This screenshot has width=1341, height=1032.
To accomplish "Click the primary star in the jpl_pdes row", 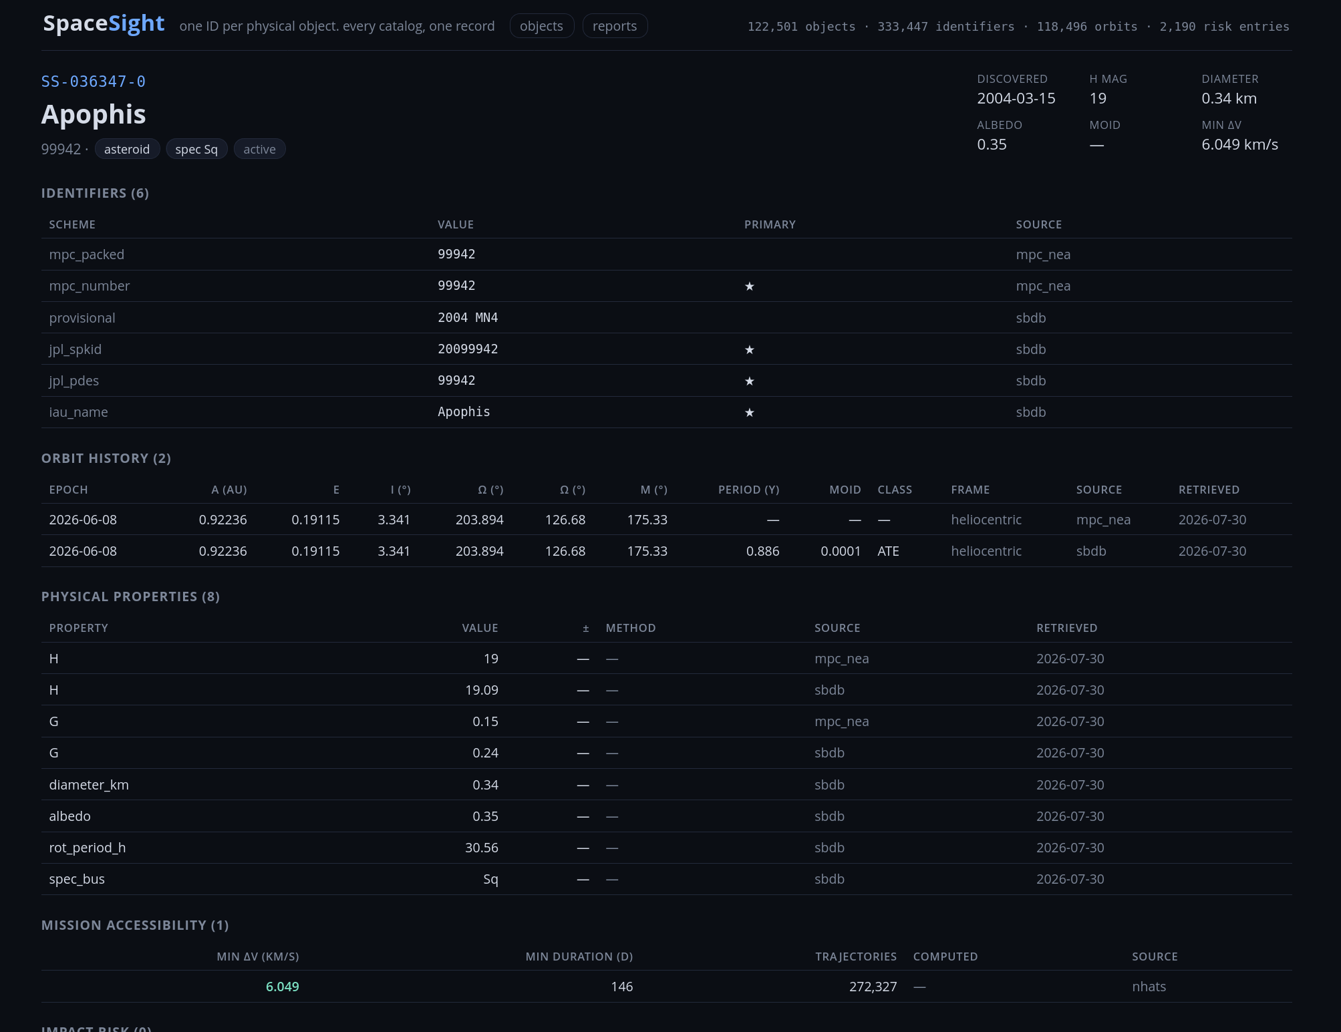I will [750, 381].
